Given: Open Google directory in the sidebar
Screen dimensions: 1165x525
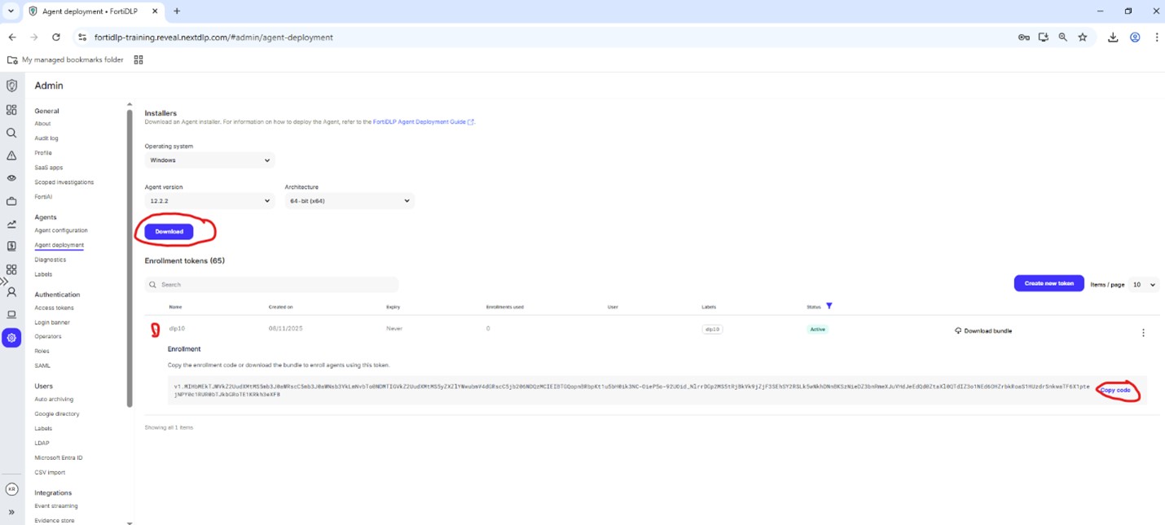Looking at the screenshot, I should [x=57, y=413].
